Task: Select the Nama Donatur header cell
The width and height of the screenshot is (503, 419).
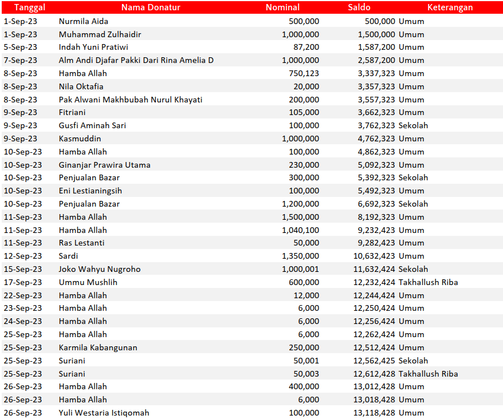Action: click(x=151, y=7)
